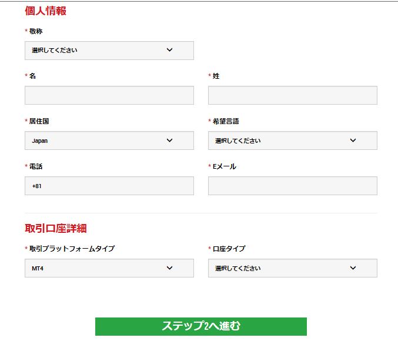Focus the 電話 phone field with +81

(109, 186)
